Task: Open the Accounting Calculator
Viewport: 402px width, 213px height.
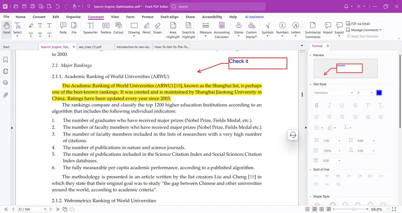Action: (221, 30)
